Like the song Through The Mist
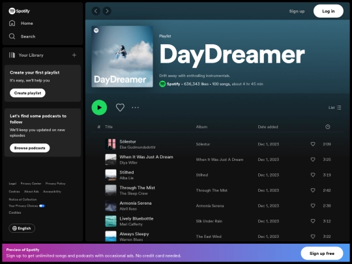 click(x=313, y=190)
